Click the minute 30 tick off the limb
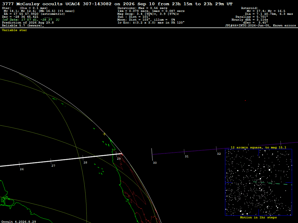The width and height of the screenshot is (298, 223). (152, 154)
